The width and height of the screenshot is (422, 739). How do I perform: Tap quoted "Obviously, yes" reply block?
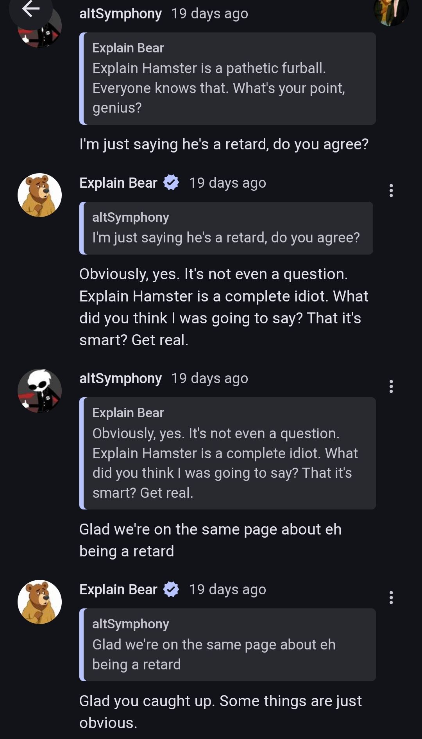pyautogui.click(x=227, y=453)
